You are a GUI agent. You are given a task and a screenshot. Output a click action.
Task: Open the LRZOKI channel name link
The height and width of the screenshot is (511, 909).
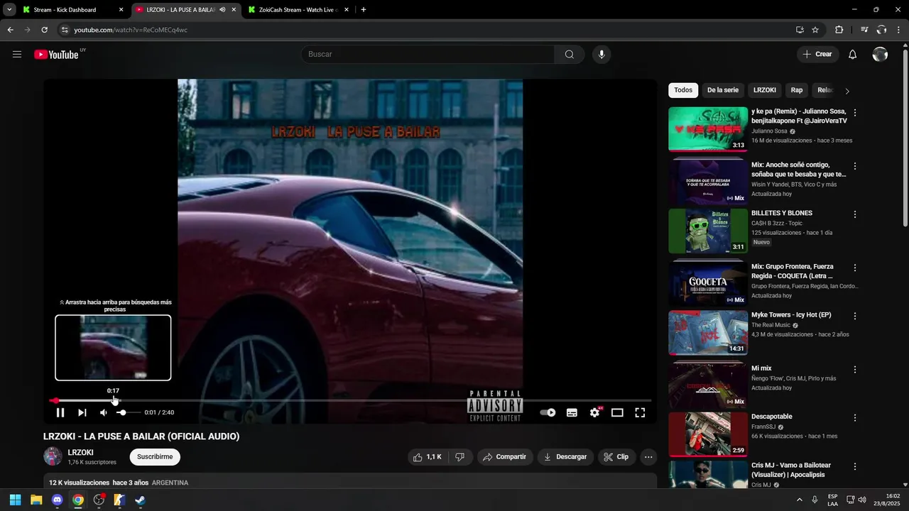pos(81,452)
